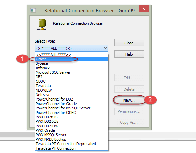This screenshot has width=196, height=153.
Task: Select Oracle from the type list
Action: tap(72, 59)
